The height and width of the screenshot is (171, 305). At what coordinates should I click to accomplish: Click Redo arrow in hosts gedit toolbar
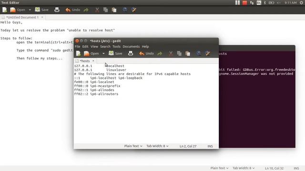[x=160, y=53]
